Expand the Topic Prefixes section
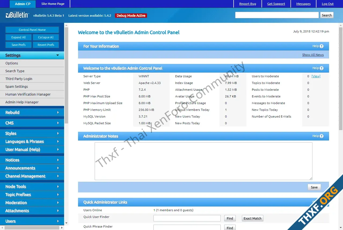Viewport: 343px width, 230px height. pos(32,195)
